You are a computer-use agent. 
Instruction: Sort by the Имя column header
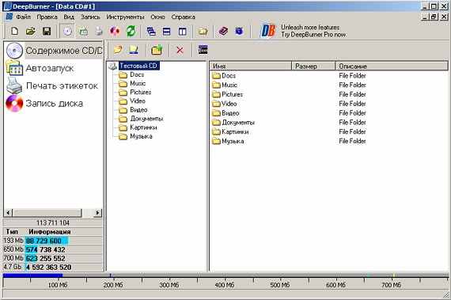(251, 66)
